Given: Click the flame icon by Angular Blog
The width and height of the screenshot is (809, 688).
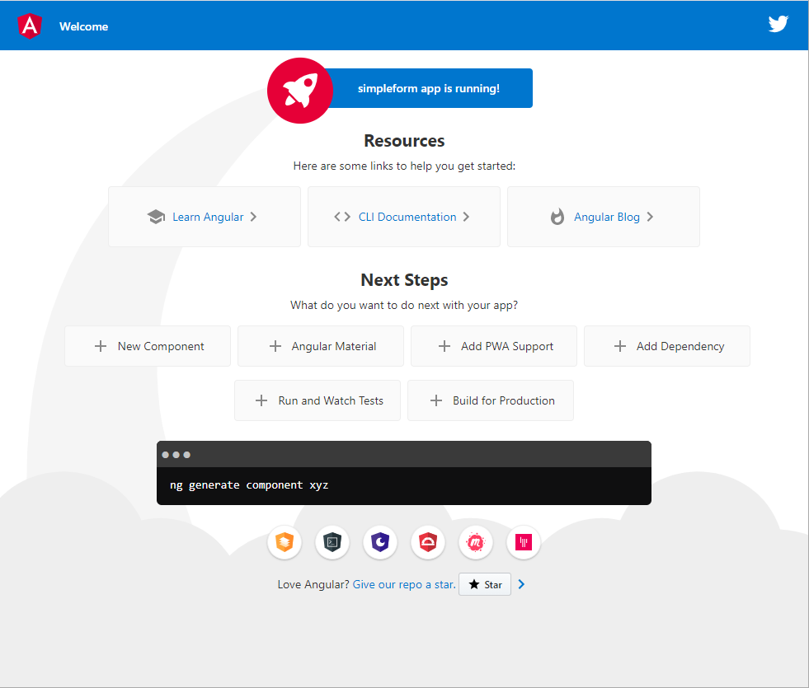Looking at the screenshot, I should coord(557,217).
